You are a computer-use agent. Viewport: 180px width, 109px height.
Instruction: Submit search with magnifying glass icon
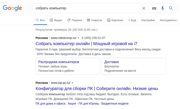point(171,8)
